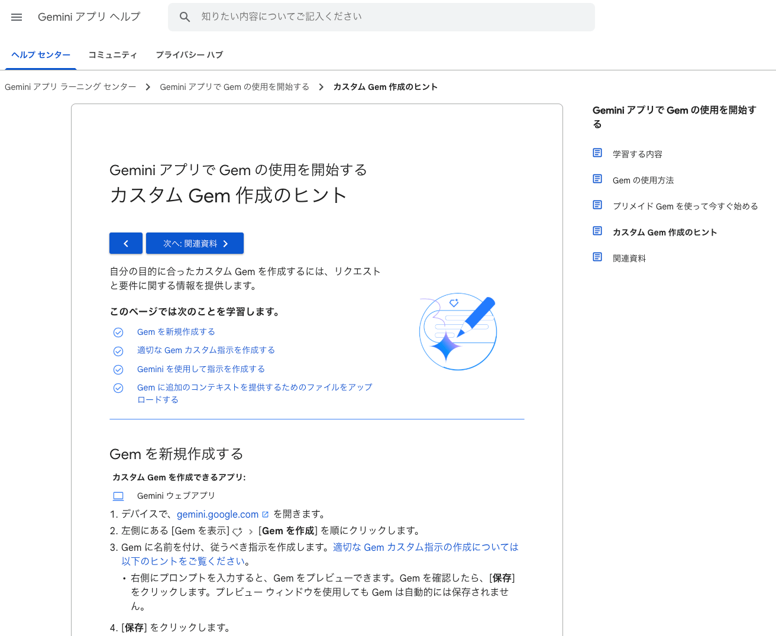Screen dimensions: 776x636
Task: Click the Gem を表示 gem icon in step 2
Action: 237,531
